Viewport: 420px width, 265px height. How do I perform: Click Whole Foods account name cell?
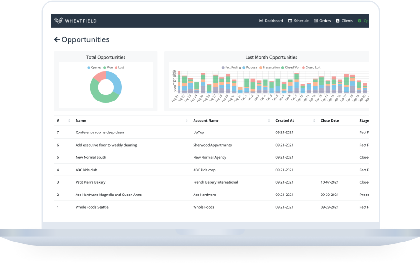[x=204, y=207]
